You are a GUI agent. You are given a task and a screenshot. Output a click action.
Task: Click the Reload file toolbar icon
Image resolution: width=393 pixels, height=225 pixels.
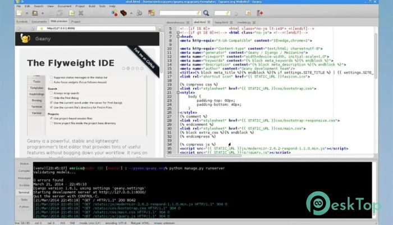[x=72, y=13]
